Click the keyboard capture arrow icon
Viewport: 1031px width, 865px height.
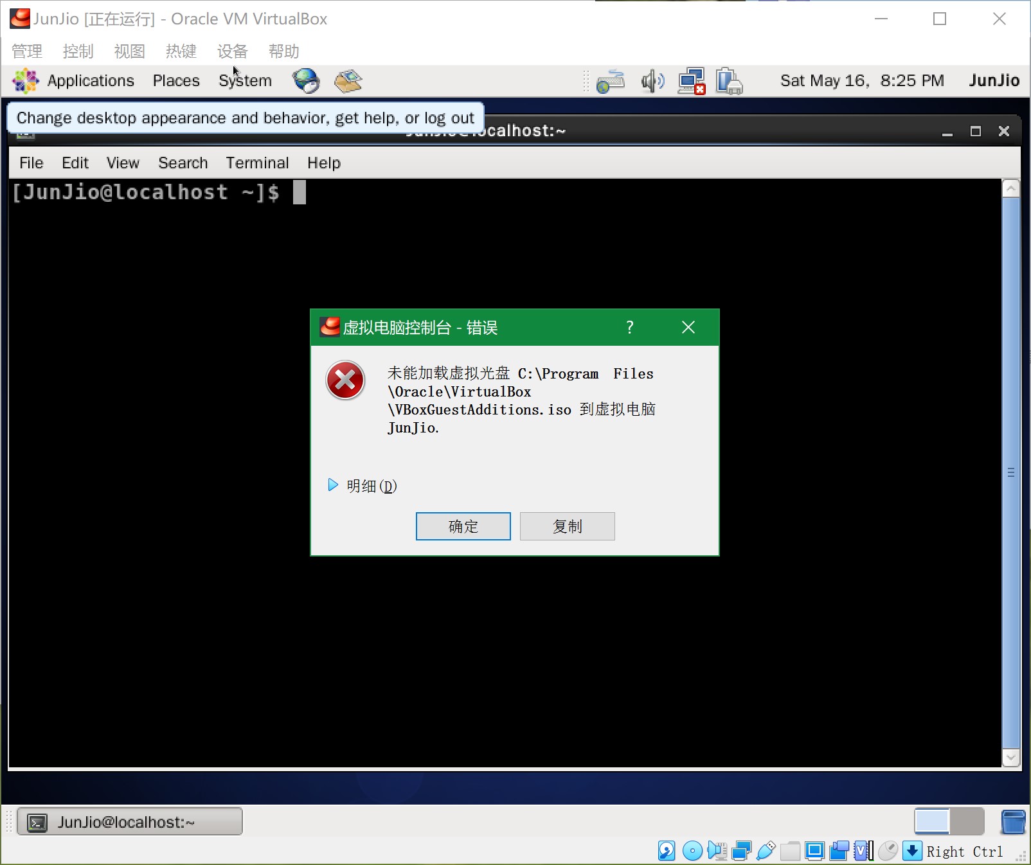[912, 851]
